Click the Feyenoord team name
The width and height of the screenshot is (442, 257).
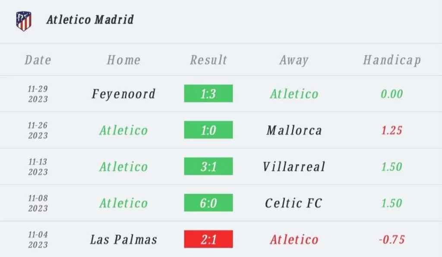[123, 94]
